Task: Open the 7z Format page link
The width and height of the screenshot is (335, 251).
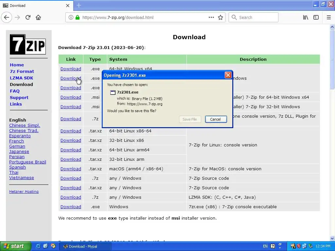Action: [x=22, y=72]
